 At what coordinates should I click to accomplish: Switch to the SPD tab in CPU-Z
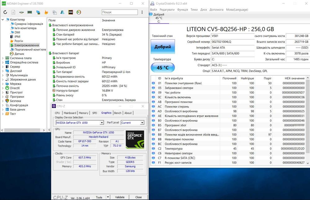95,113
